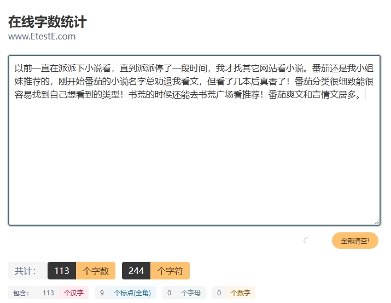Screen dimensions: 391x303
Task: Click the 0 个数字 digit count badge
Action: (x=234, y=293)
